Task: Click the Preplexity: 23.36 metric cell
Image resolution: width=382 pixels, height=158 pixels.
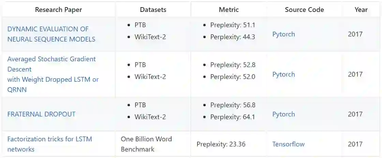Action: click(x=221, y=144)
